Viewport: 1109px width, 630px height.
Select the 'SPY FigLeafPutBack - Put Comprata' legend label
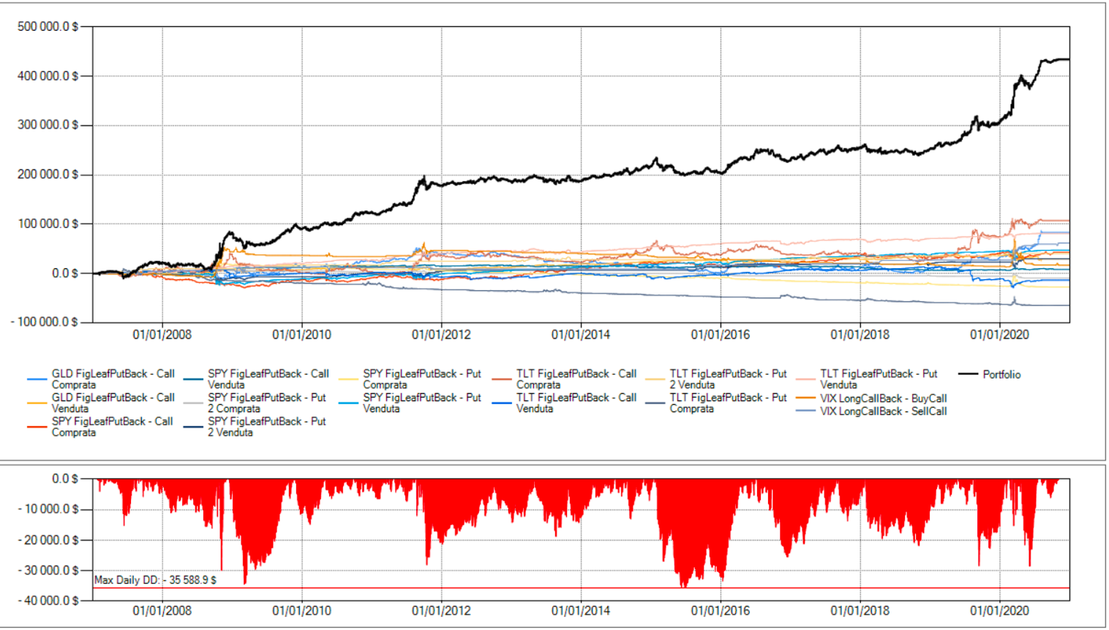[422, 379]
